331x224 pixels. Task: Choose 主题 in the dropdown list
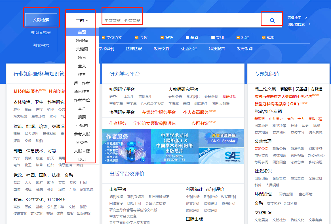[82, 32]
